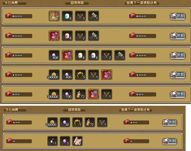Click the upper 今日消费 header label

coord(11,3)
